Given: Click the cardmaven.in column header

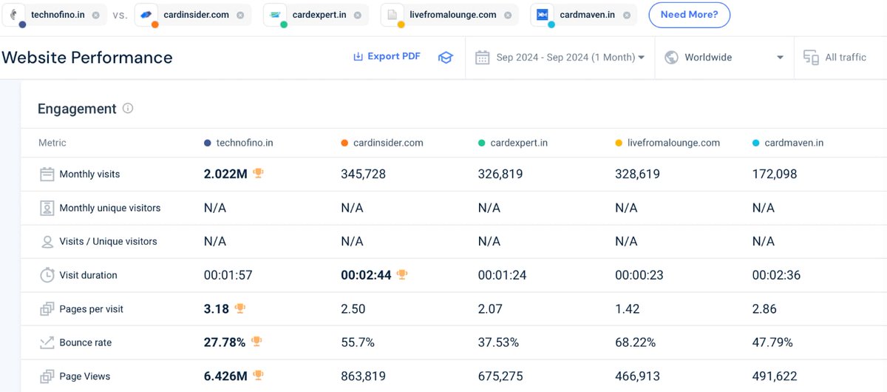Looking at the screenshot, I should pyautogui.click(x=788, y=143).
